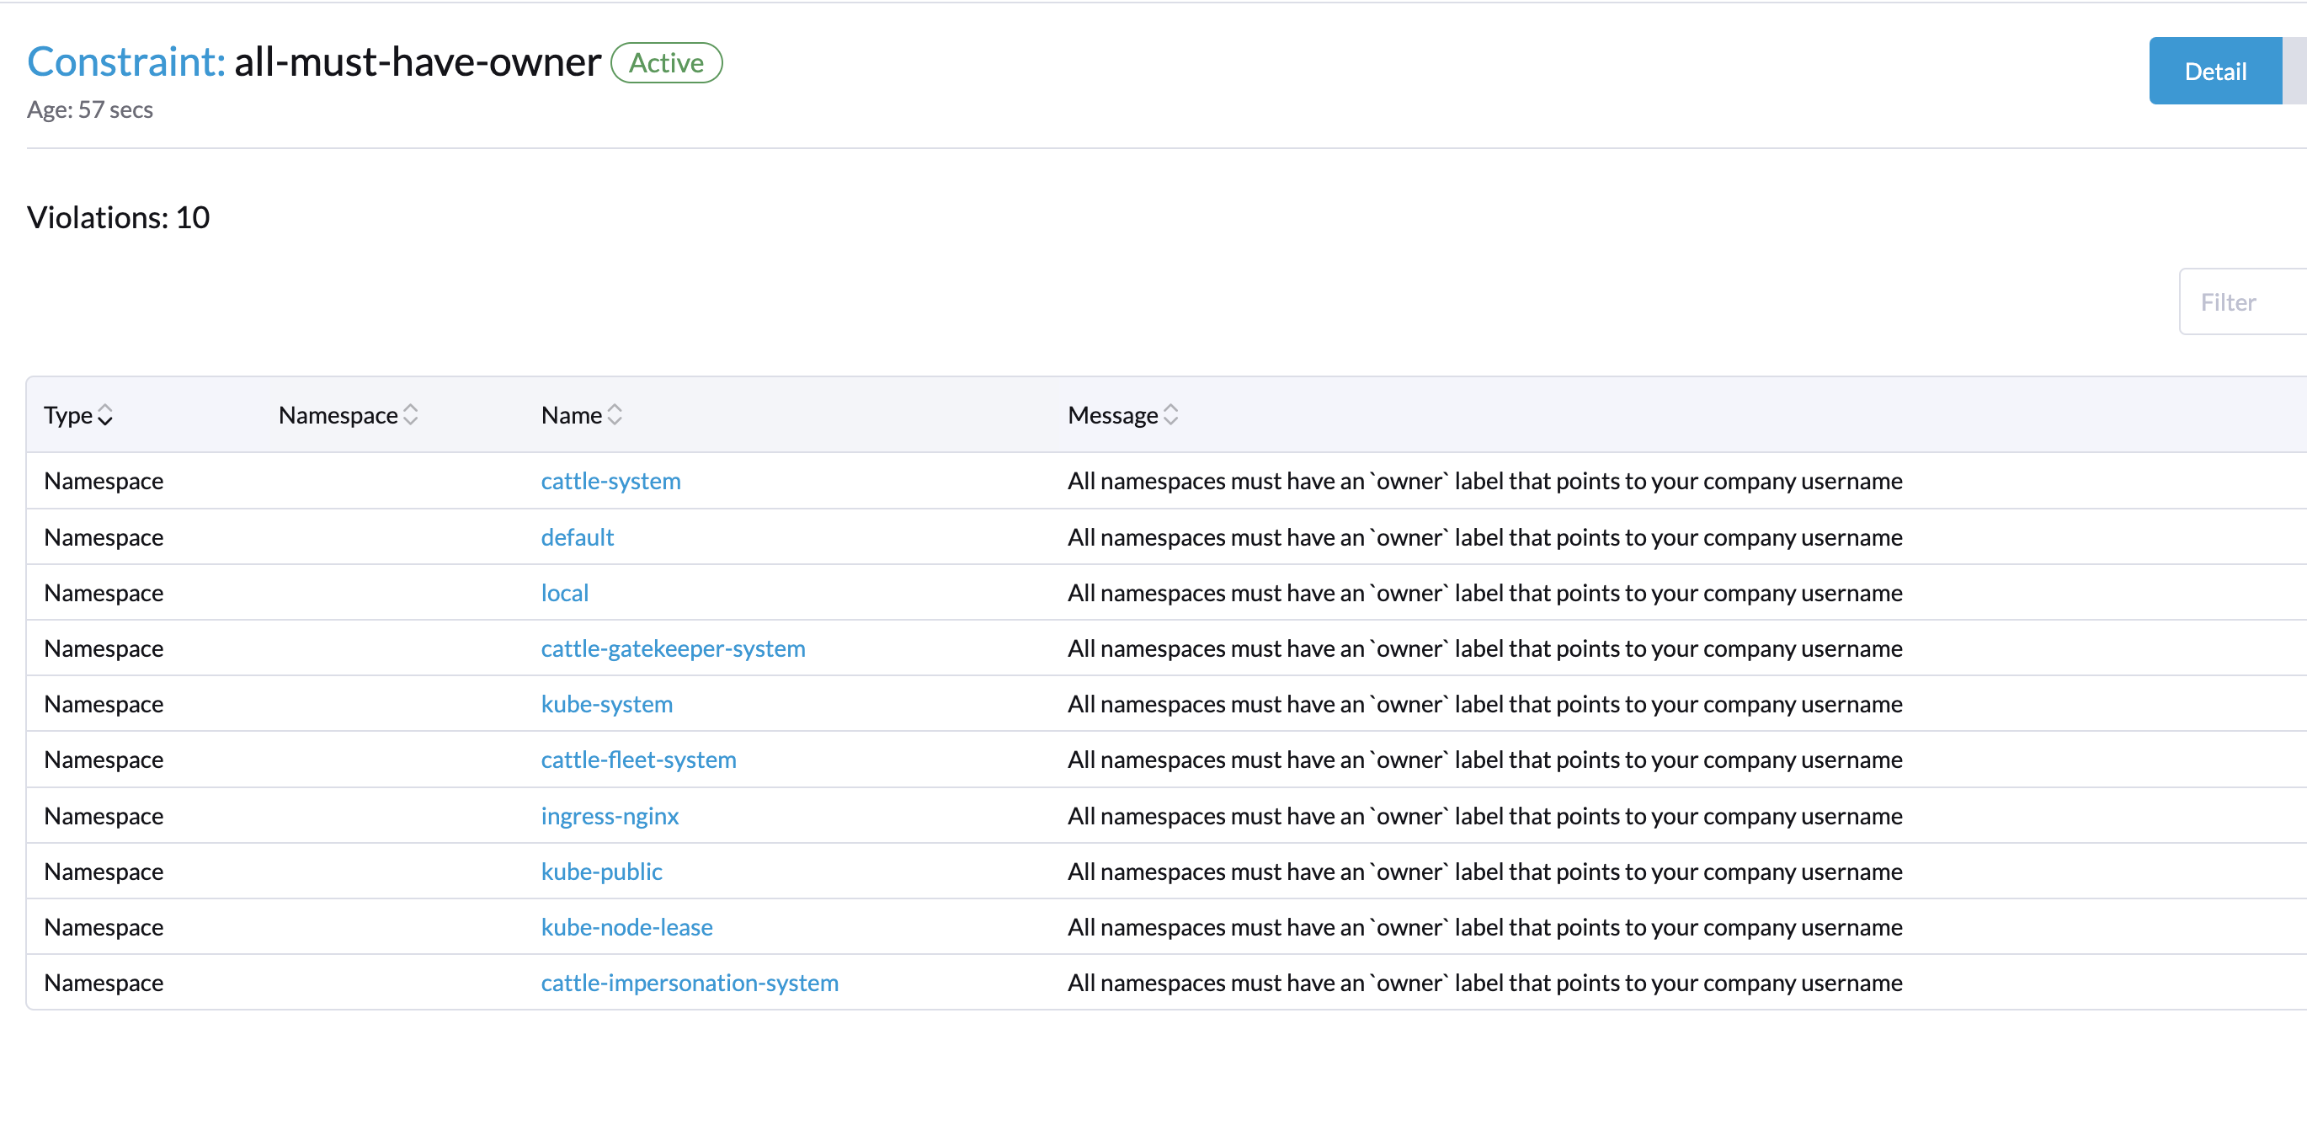Open the local namespace link
The width and height of the screenshot is (2307, 1125).
pos(564,592)
